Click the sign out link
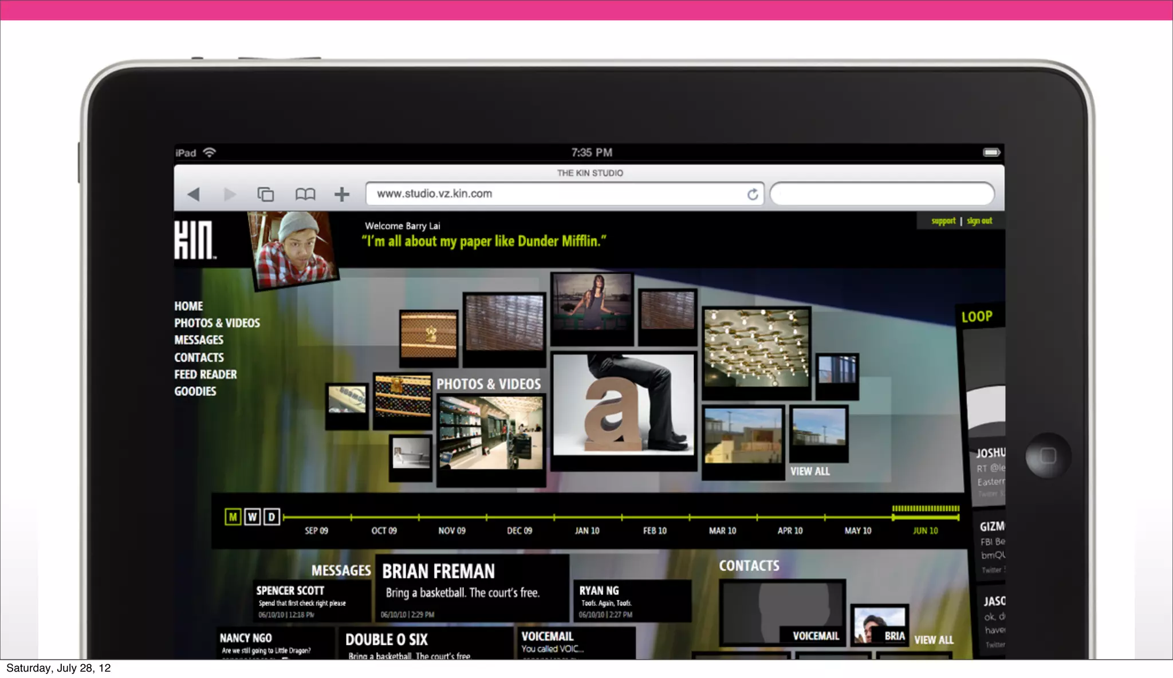The width and height of the screenshot is (1173, 678). [x=979, y=221]
